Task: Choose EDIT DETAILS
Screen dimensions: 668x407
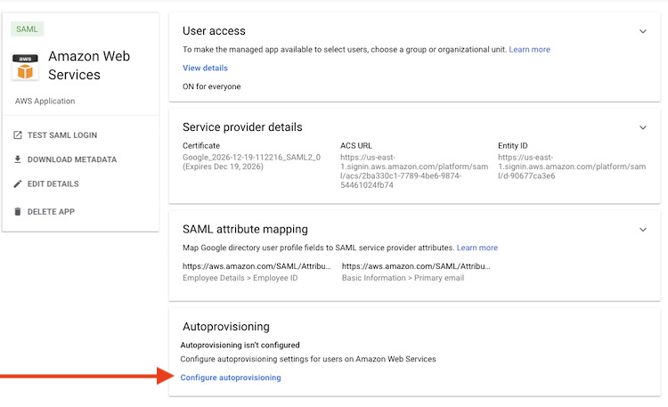Action: point(53,183)
